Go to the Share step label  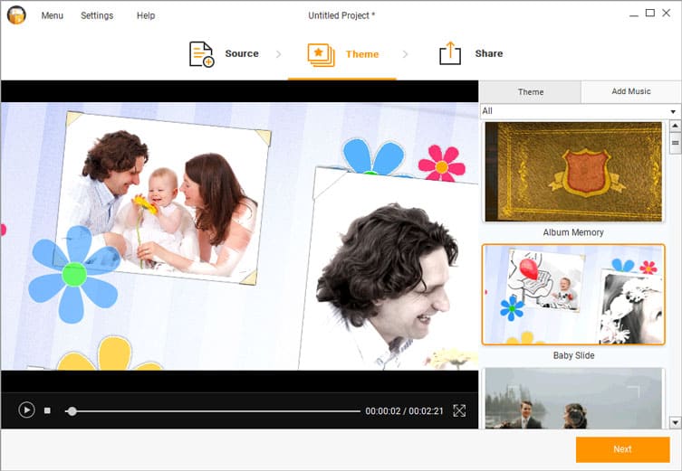(x=489, y=53)
